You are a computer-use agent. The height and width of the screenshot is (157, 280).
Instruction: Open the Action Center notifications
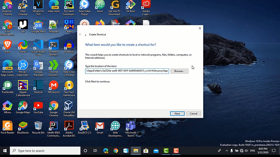tap(274, 151)
